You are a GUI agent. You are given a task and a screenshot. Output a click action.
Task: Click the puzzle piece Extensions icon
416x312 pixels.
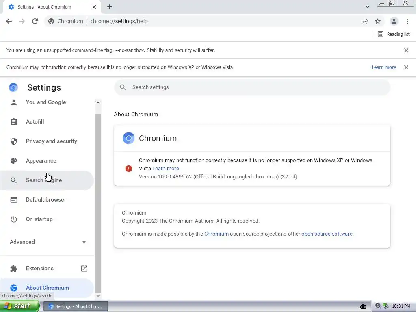coord(14,269)
